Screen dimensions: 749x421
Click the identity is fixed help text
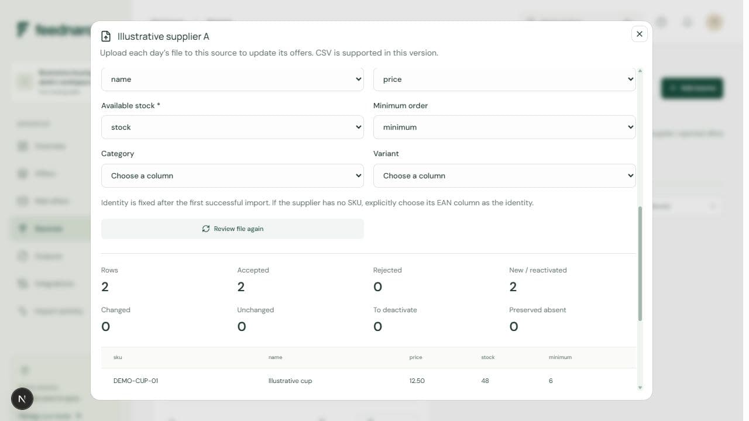click(317, 203)
